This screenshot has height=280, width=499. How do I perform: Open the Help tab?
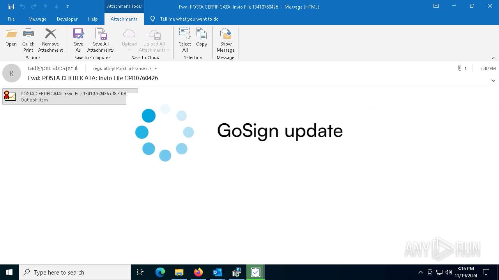(x=93, y=19)
